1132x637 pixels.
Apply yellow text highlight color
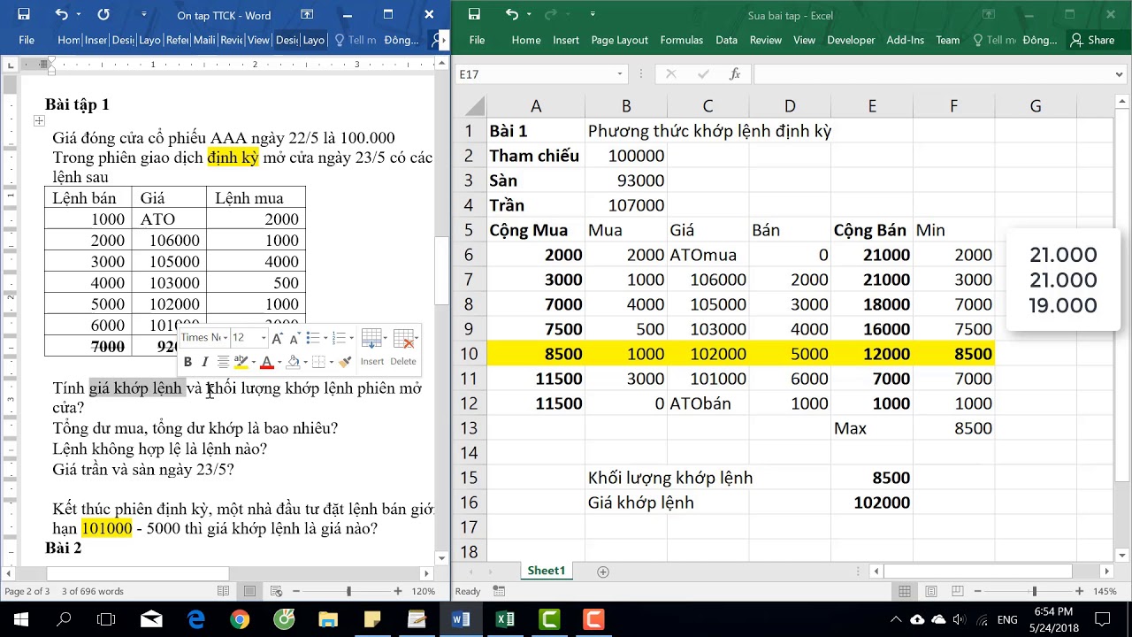tap(241, 362)
